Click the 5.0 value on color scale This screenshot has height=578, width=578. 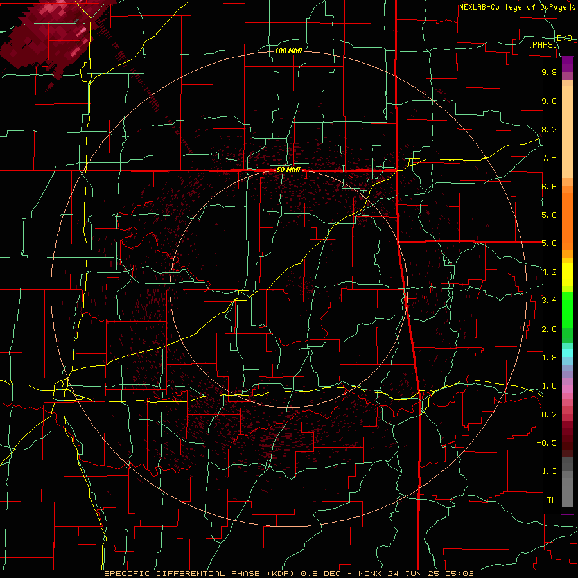pyautogui.click(x=549, y=243)
